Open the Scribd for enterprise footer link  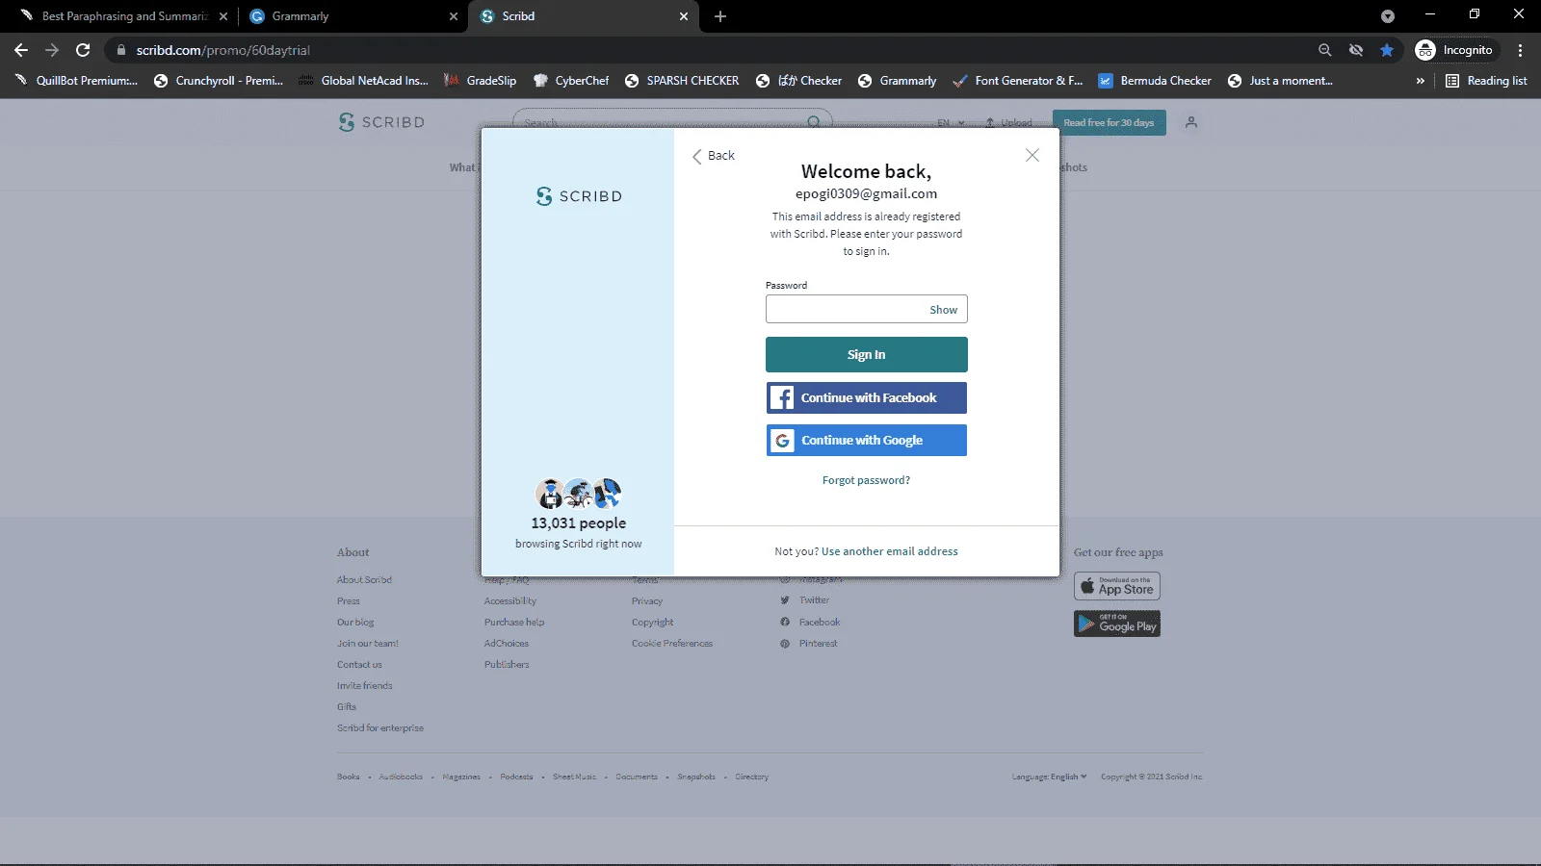click(380, 728)
